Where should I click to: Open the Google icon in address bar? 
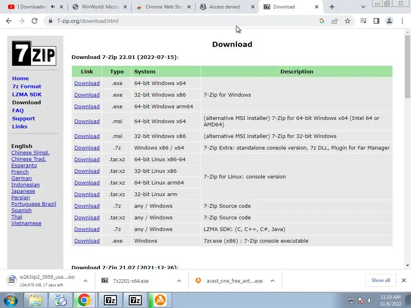point(322,21)
